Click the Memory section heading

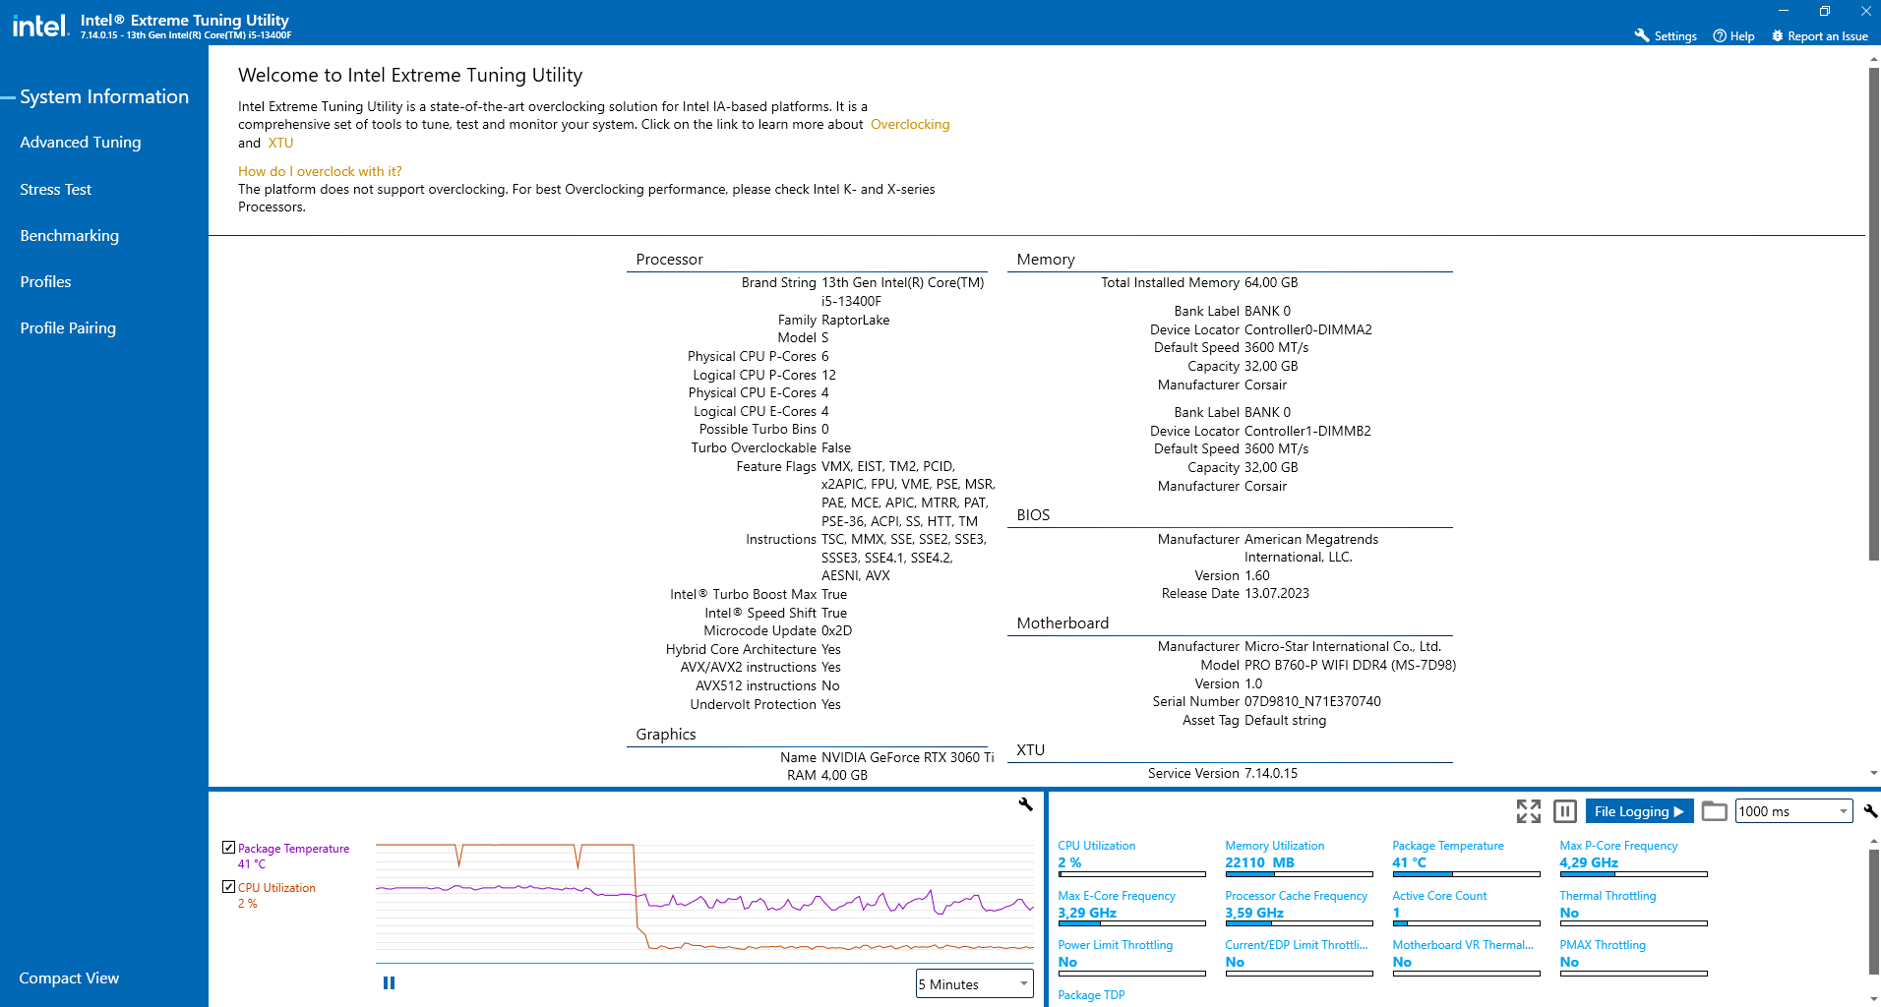point(1046,260)
